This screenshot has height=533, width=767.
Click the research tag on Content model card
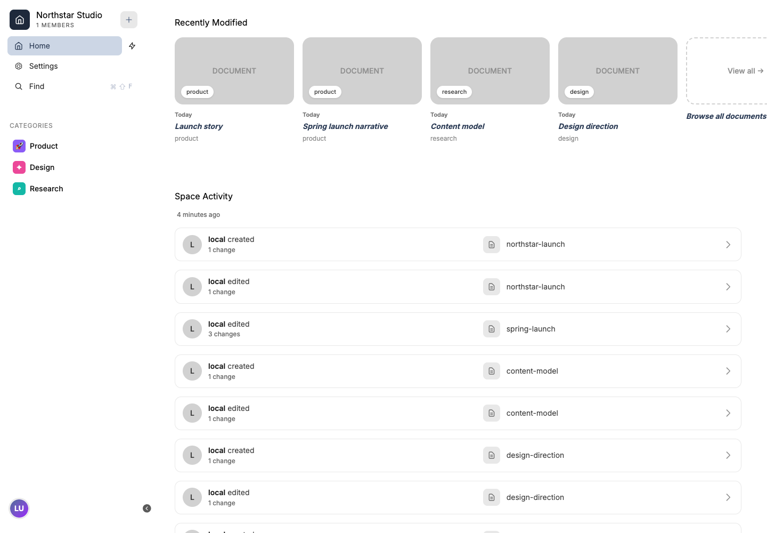454,92
